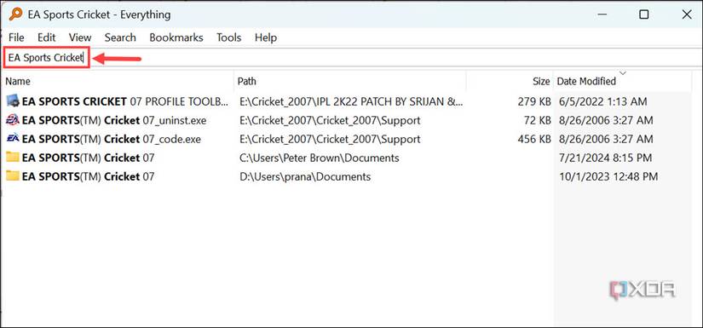Click path E:\Cricket_2007\IPL 2K22 PATCH BY SRIJAN

coord(351,101)
